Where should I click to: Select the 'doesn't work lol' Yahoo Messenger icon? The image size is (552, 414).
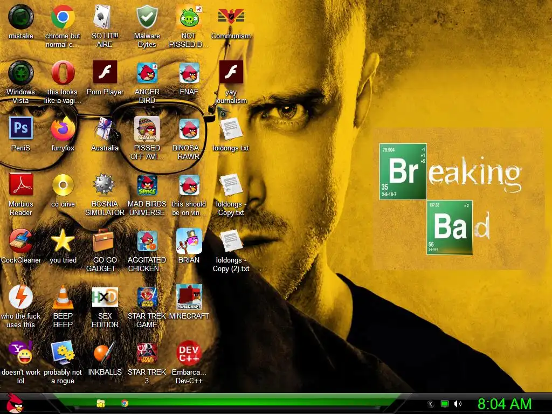click(21, 353)
